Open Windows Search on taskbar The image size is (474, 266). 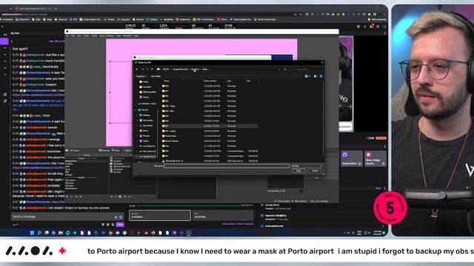tap(39, 233)
